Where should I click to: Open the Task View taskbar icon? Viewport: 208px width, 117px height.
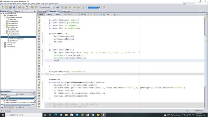coord(50,115)
